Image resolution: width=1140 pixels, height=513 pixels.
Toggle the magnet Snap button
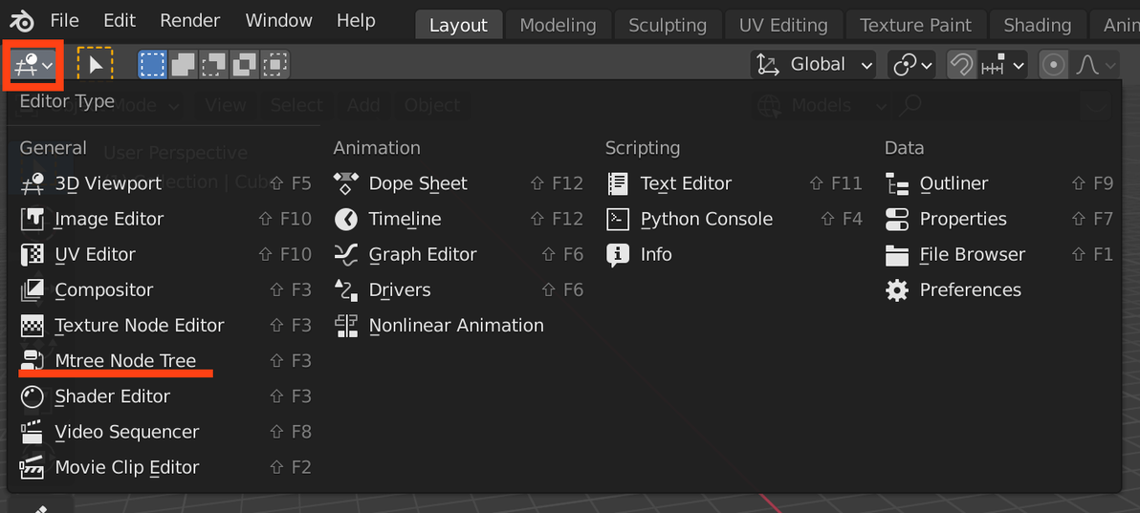(961, 65)
